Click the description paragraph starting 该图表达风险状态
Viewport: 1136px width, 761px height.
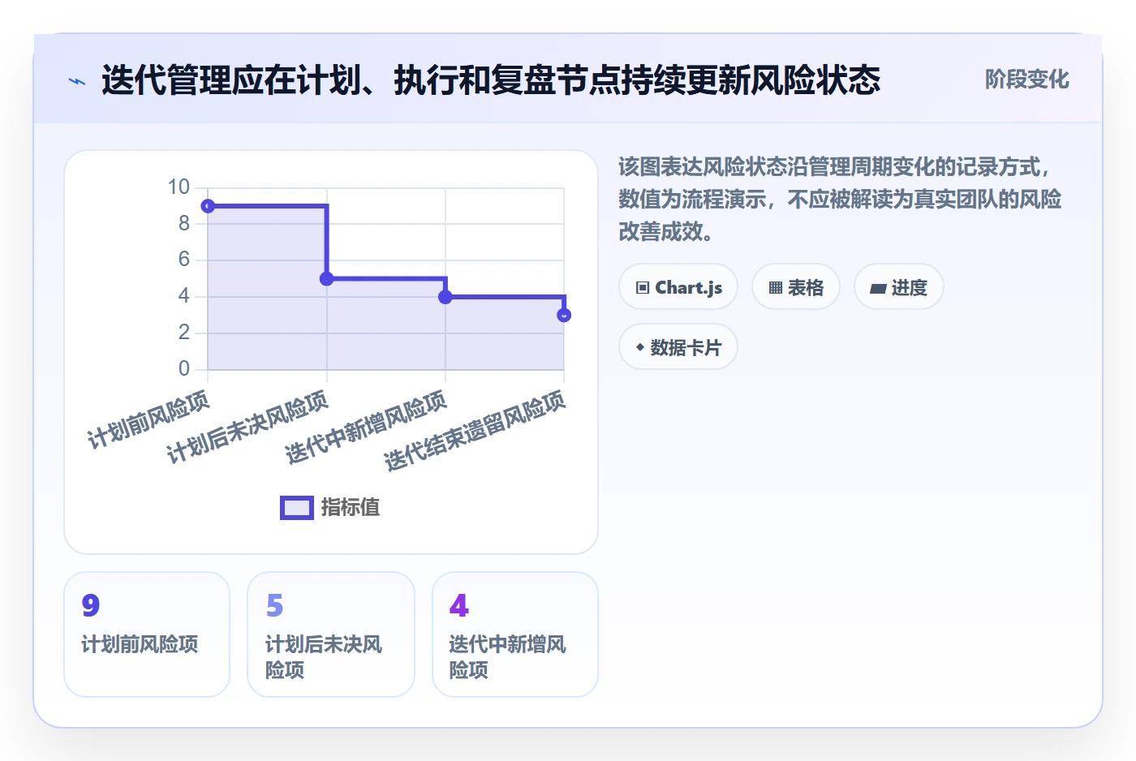pos(840,200)
